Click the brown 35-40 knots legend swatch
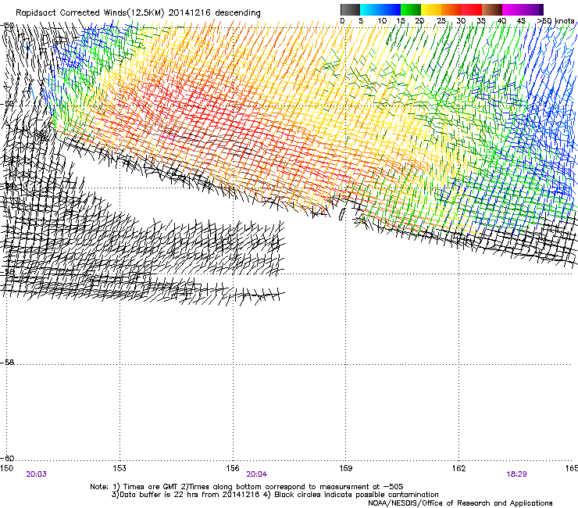Viewport: 578px width, 508px height. 492,9
